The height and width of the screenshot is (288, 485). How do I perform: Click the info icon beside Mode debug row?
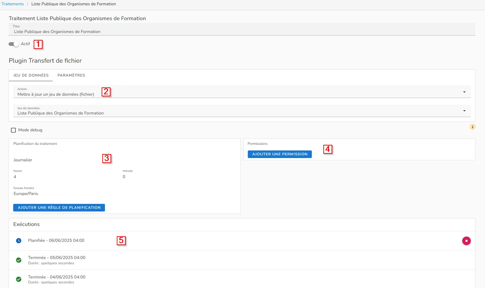tap(472, 127)
